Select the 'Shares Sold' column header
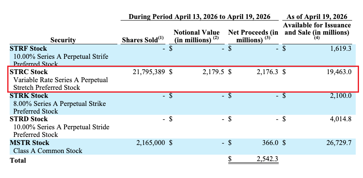Screen dimensions: 363x178 pos(143,40)
